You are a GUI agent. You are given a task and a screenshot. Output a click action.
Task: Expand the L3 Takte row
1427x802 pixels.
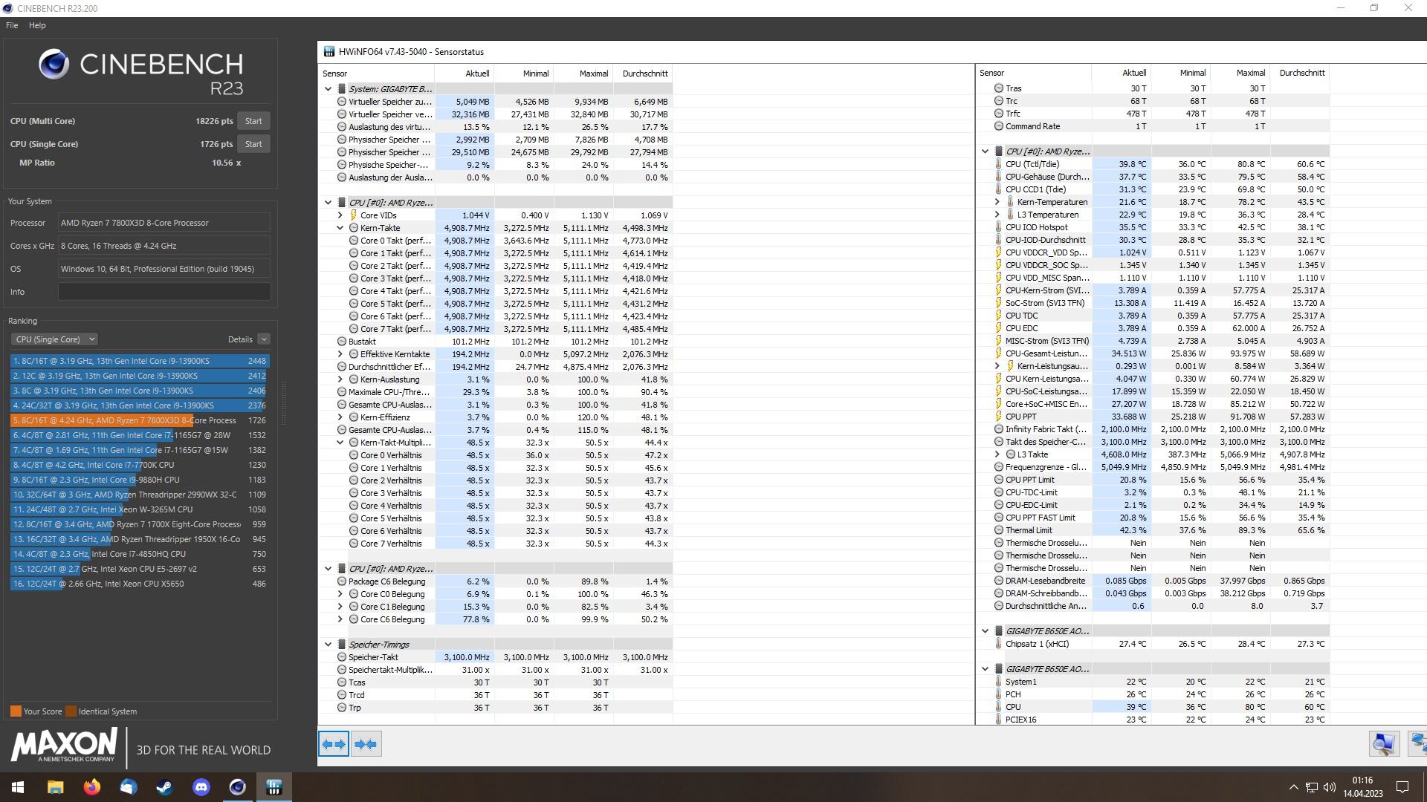point(997,454)
